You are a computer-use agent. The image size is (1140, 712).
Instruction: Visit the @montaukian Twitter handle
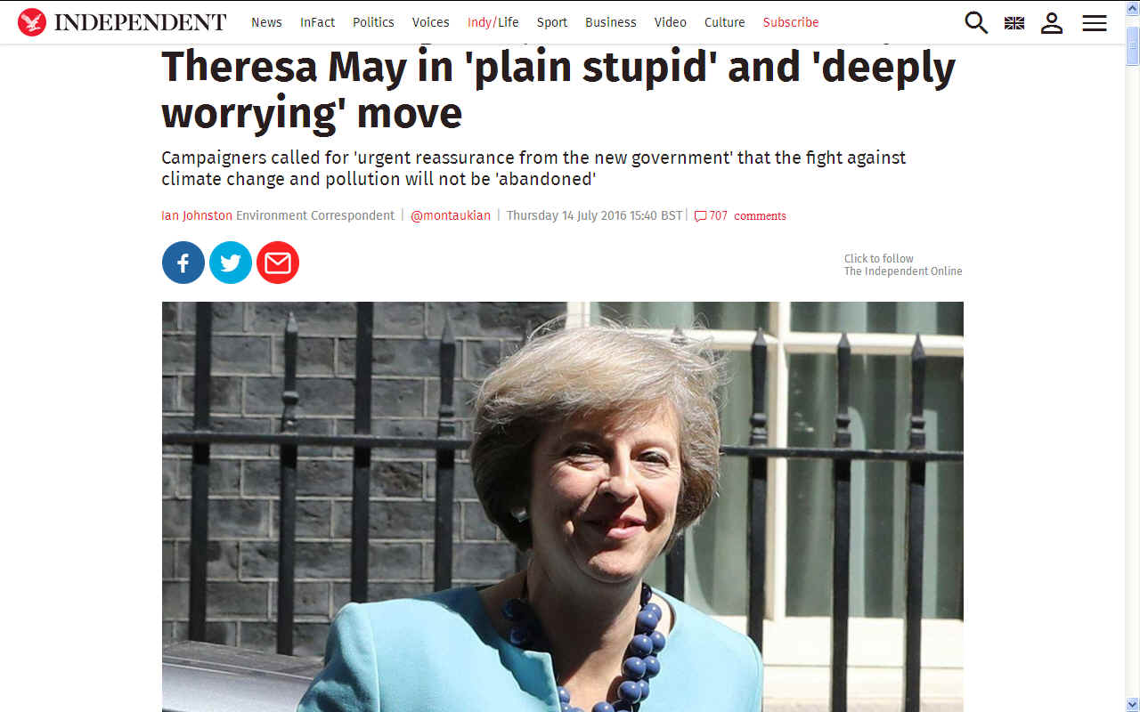(451, 215)
